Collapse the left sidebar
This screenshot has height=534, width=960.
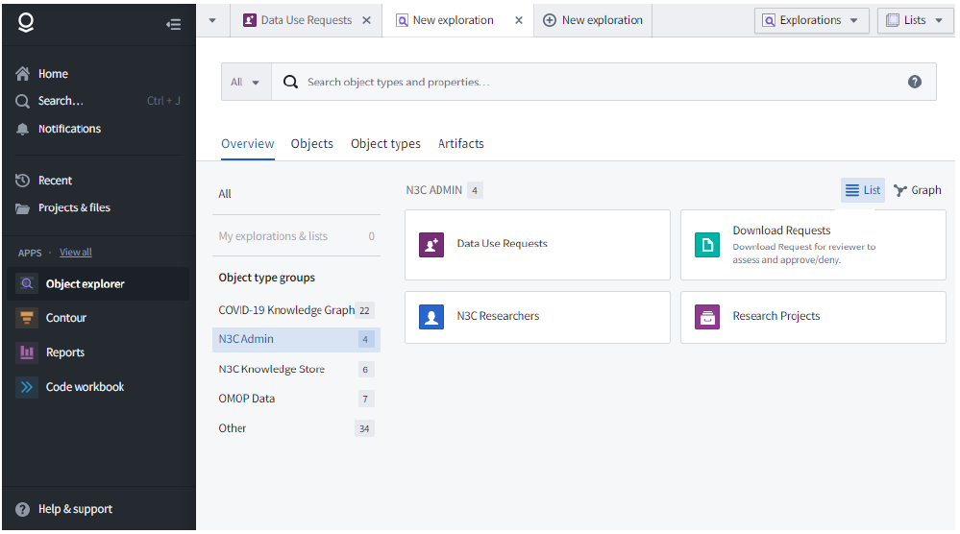[173, 24]
